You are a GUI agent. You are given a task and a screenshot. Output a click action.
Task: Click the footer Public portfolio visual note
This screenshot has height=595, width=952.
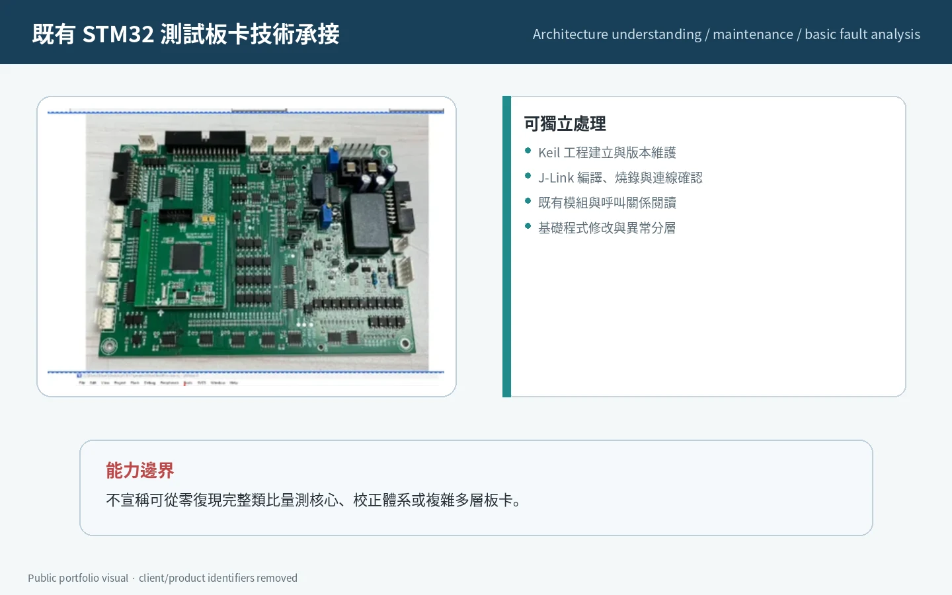pos(163,578)
